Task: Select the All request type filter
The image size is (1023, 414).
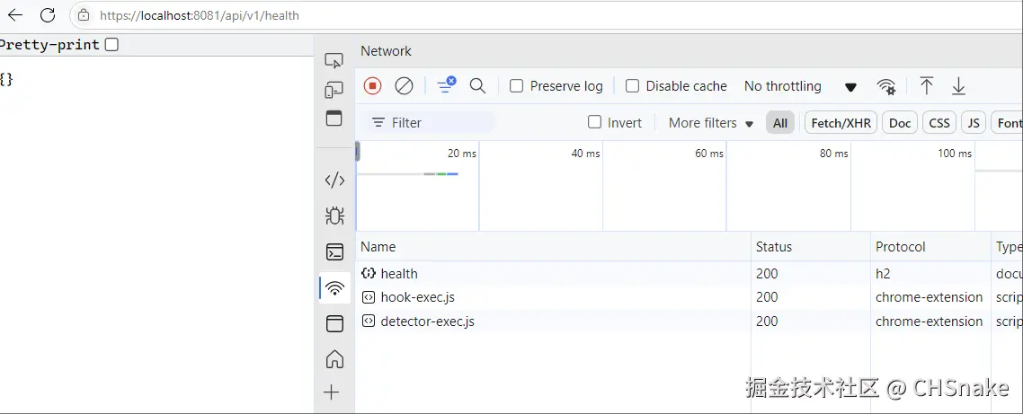Action: coord(780,122)
